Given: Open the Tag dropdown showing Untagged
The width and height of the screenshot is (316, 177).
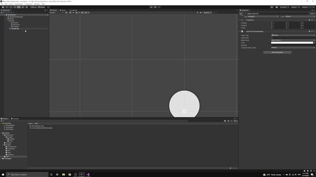Looking at the screenshot, I should coord(263,17).
